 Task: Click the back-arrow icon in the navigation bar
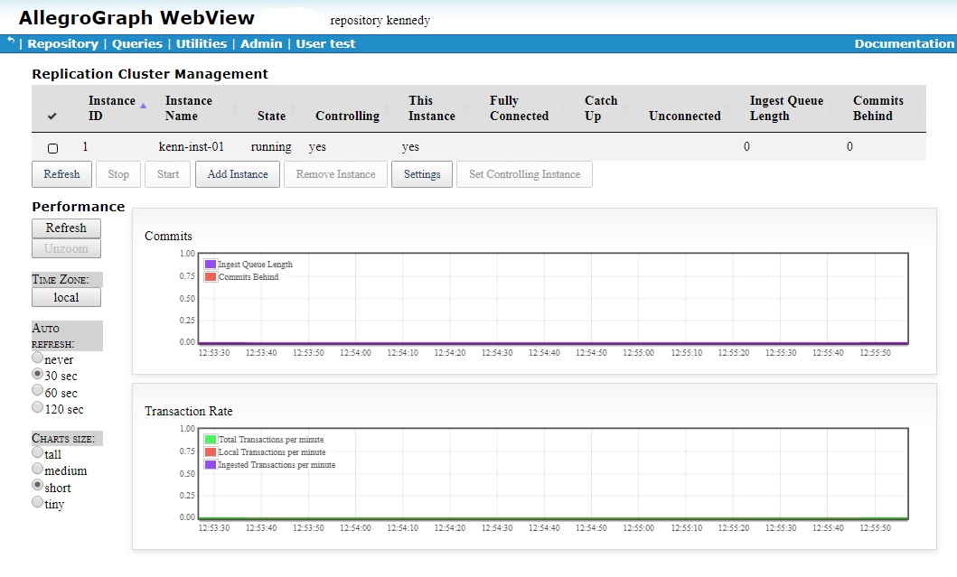coord(9,40)
